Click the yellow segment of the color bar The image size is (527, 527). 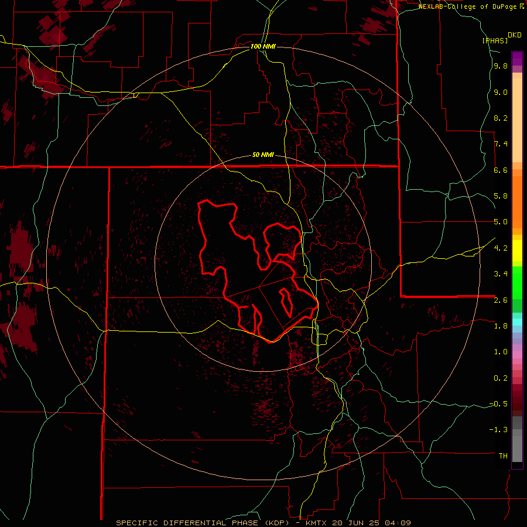click(x=517, y=251)
